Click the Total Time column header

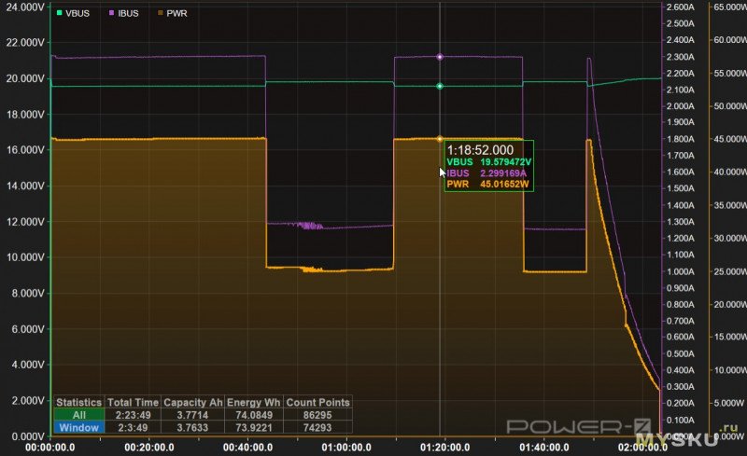pyautogui.click(x=133, y=402)
